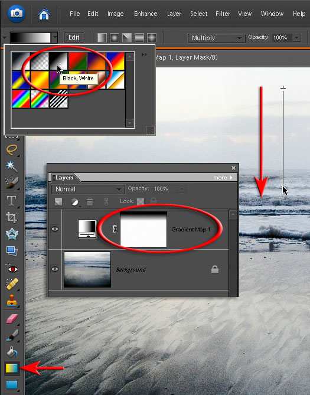Open the Select menu
Image resolution: width=310 pixels, height=395 pixels.
(x=198, y=14)
